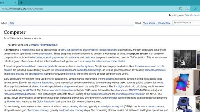The height and width of the screenshot is (112, 200).
Task: Follow the abacus link
Action: pyautogui.click(x=110, y=79)
